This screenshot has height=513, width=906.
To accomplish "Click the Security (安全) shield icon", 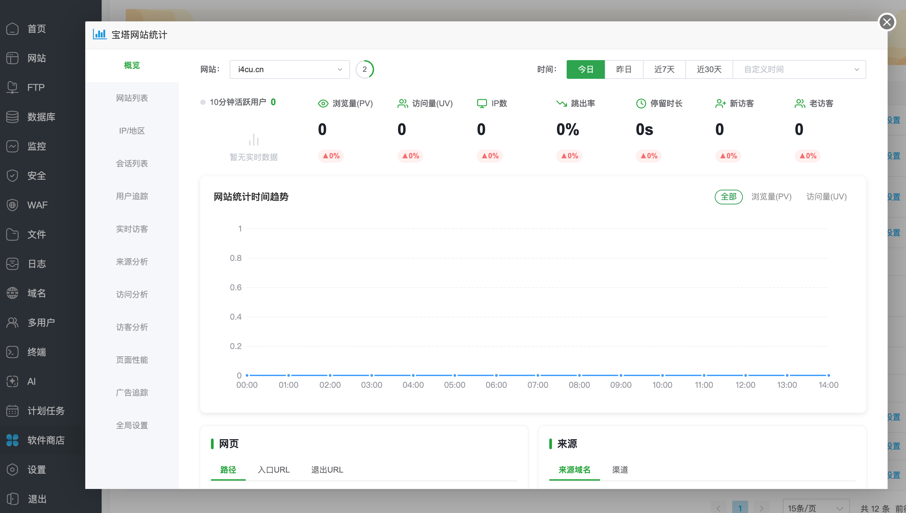I will tap(12, 175).
